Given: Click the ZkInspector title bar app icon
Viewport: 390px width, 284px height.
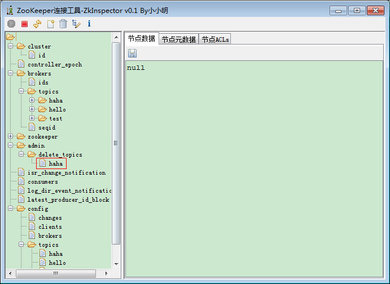Looking at the screenshot, I should pyautogui.click(x=10, y=11).
